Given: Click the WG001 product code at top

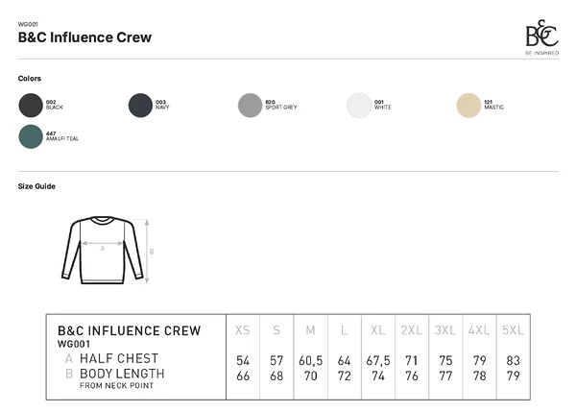Looking at the screenshot, I should (28, 24).
